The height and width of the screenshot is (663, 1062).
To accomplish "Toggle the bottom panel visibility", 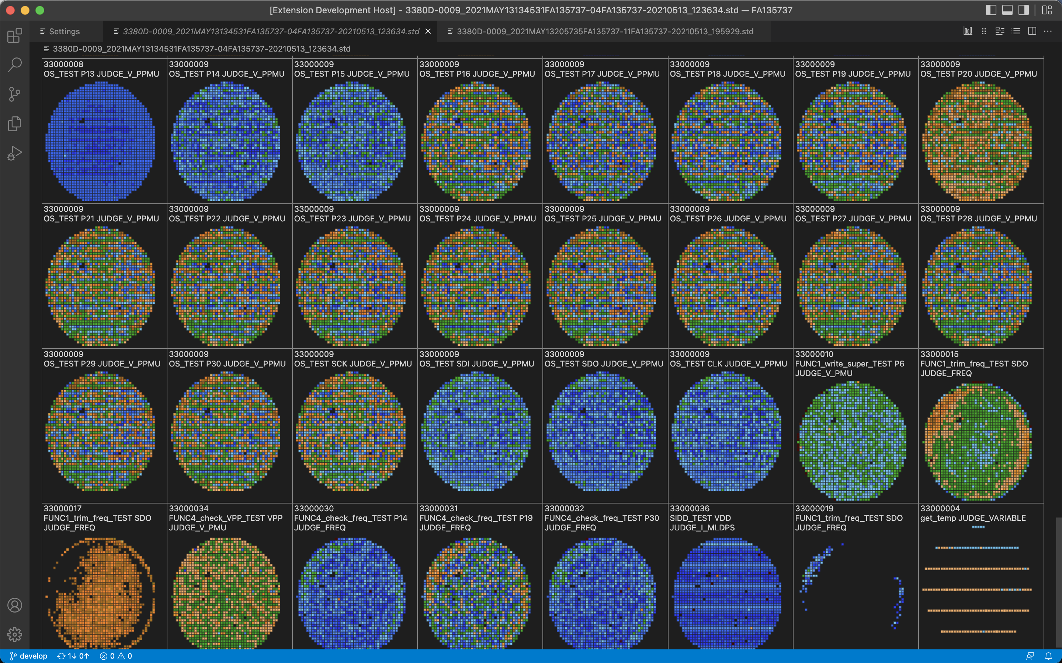I will 1007,10.
